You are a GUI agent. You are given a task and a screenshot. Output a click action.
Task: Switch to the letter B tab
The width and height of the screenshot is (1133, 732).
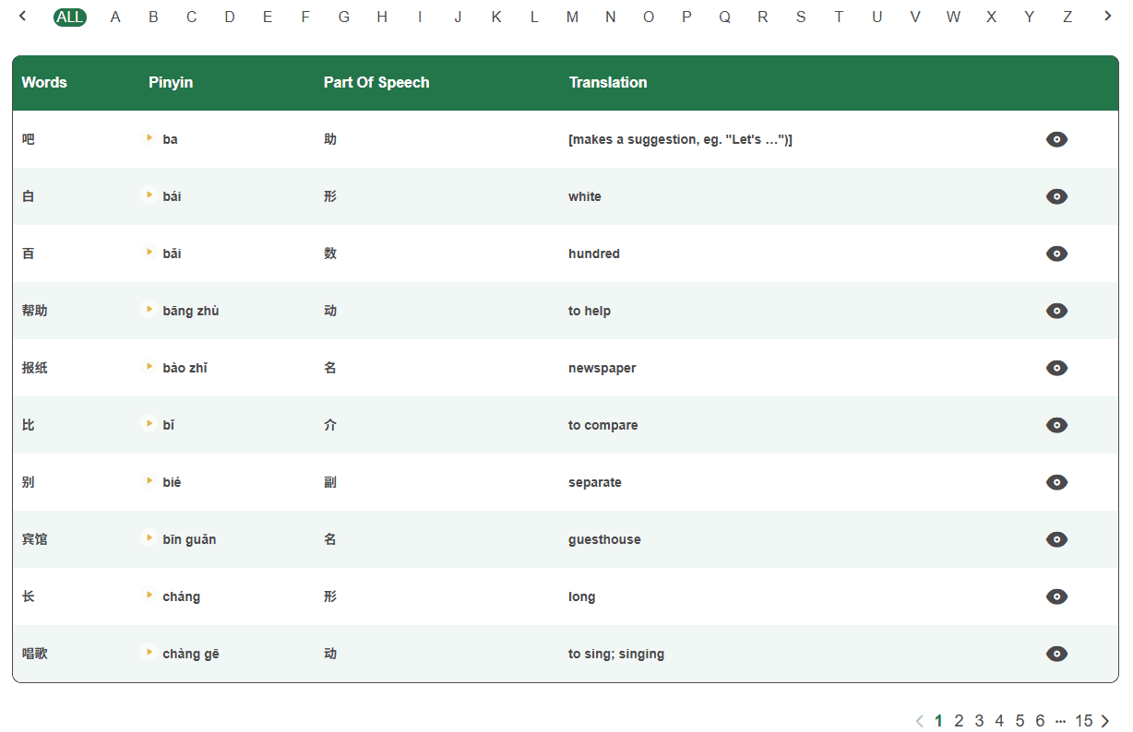[x=153, y=17]
